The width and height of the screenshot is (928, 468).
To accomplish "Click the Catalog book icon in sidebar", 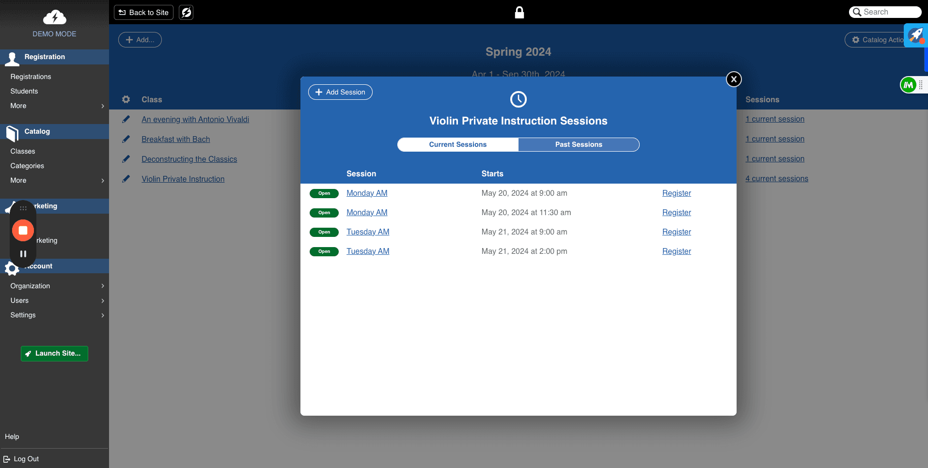I will pos(12,133).
